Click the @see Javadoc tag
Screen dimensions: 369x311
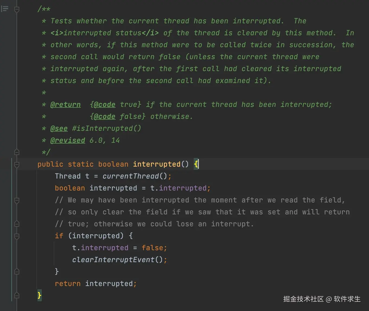point(59,128)
